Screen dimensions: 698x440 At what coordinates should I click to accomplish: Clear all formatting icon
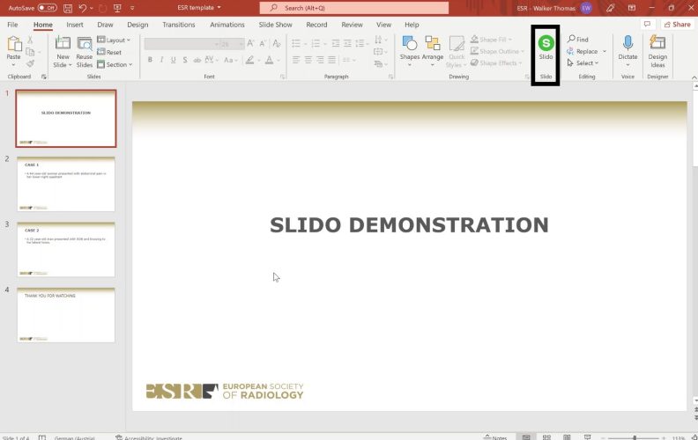coord(277,43)
